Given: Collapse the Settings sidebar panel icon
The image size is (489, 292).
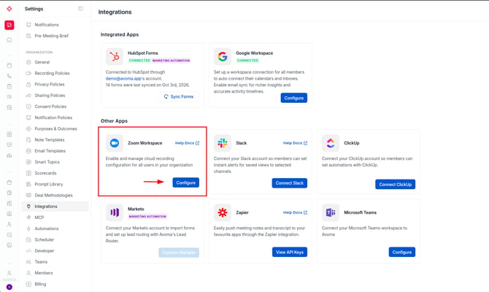Looking at the screenshot, I should [80, 9].
